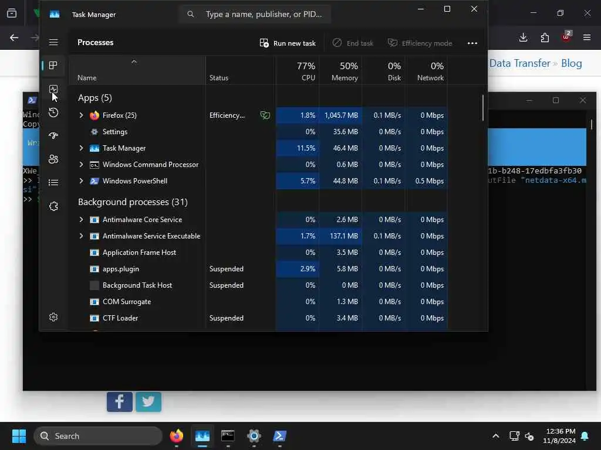Select the CTF Loader process
Viewport: 601px width, 450px height.
[x=258, y=318]
